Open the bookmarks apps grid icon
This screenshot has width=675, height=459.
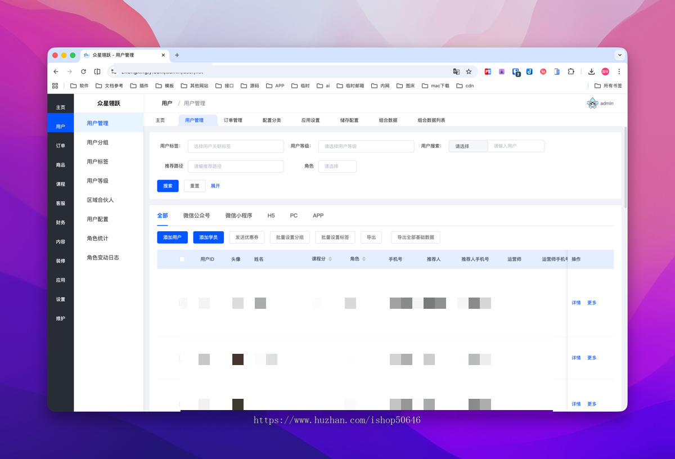pyautogui.click(x=55, y=85)
